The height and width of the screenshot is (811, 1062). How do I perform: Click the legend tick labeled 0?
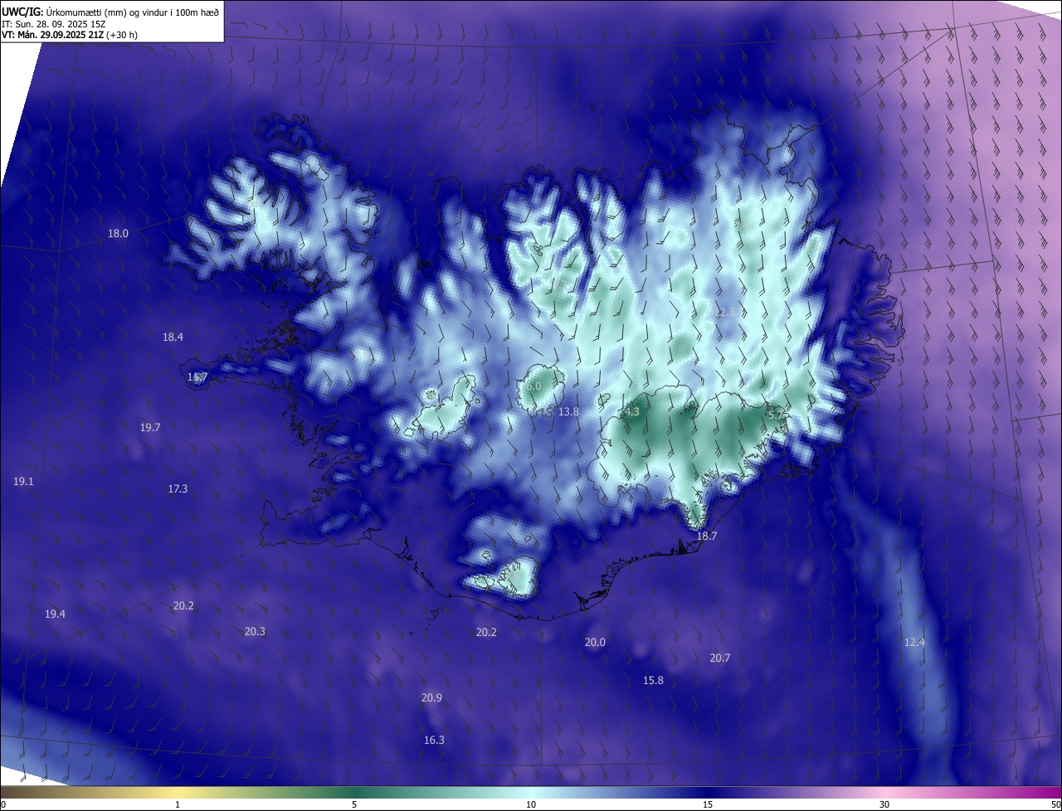click(x=3, y=804)
